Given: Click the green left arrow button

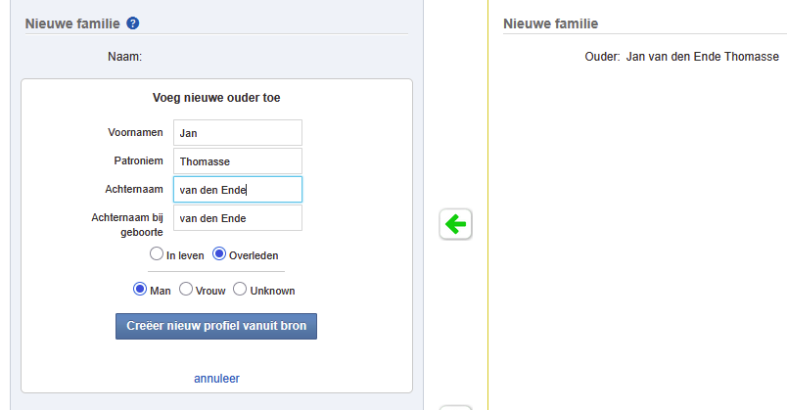Looking at the screenshot, I should pyautogui.click(x=455, y=224).
